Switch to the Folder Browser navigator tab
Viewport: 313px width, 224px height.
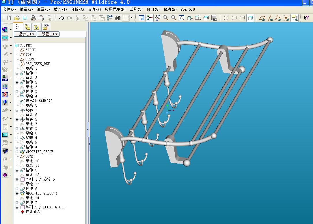(27, 27)
